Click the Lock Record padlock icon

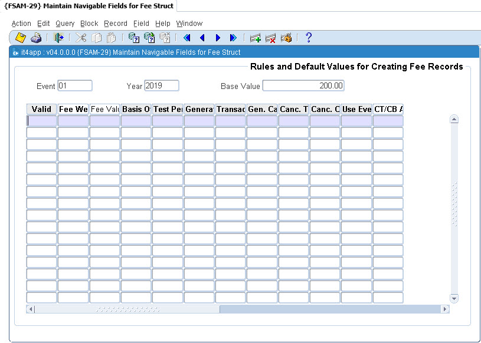(287, 38)
